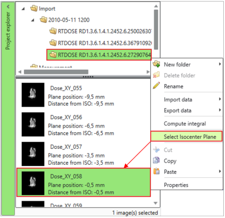
Task: Open Import data submenu
Action: [x=187, y=100]
